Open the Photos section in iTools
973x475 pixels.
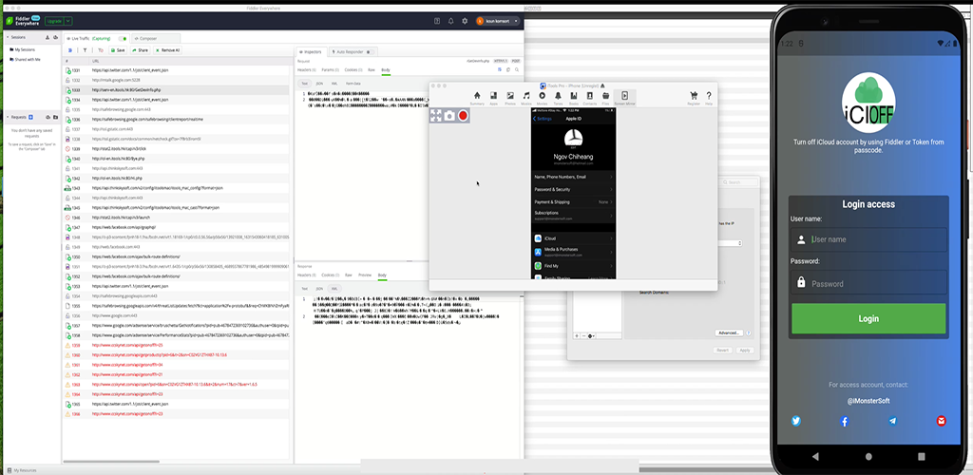coord(510,98)
